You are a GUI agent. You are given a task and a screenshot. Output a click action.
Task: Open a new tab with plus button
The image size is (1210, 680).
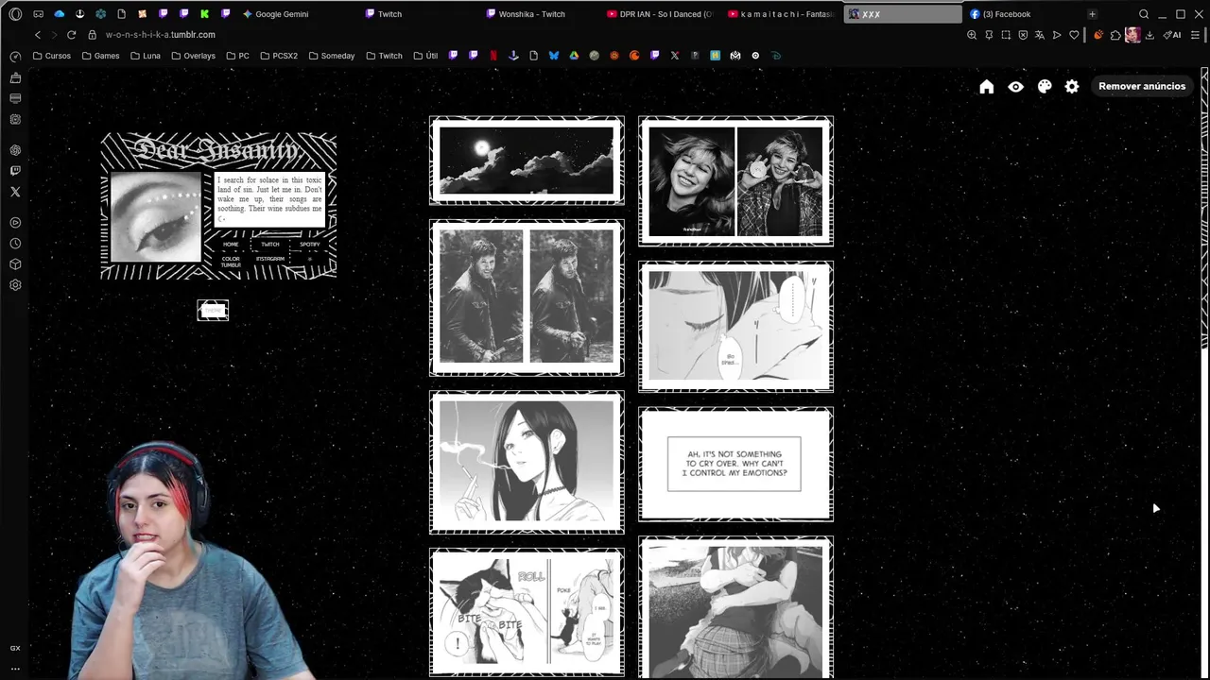[1092, 14]
